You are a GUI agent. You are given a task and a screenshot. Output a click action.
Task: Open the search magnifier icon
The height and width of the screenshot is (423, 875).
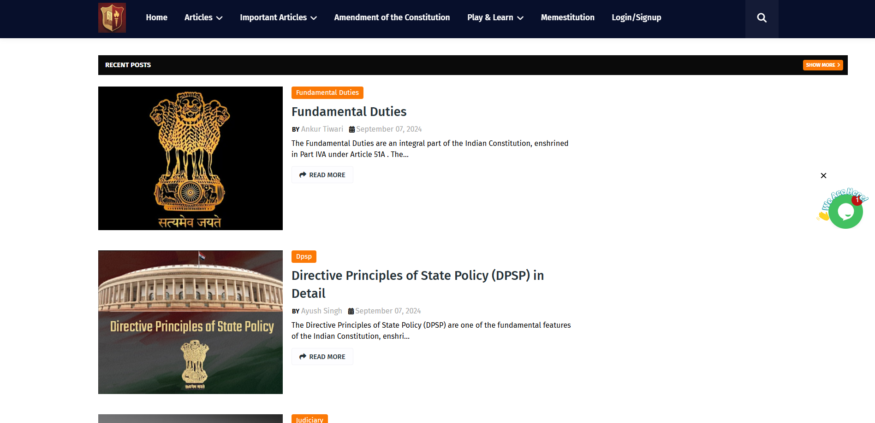coord(762,18)
